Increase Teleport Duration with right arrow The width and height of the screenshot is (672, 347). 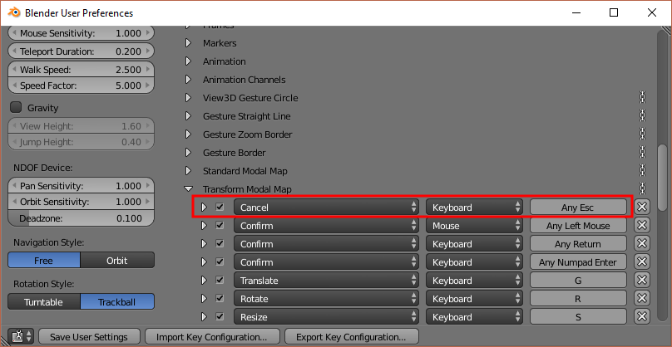pyautogui.click(x=148, y=51)
